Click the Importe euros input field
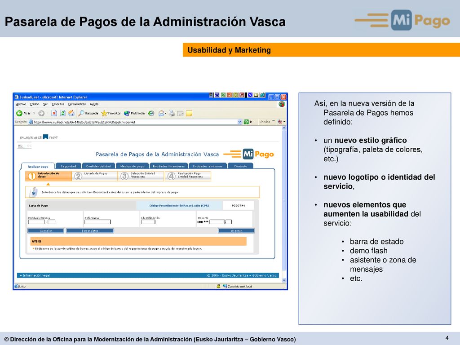Image resolution: width=460 pixels, height=345 pixels. coord(217,222)
